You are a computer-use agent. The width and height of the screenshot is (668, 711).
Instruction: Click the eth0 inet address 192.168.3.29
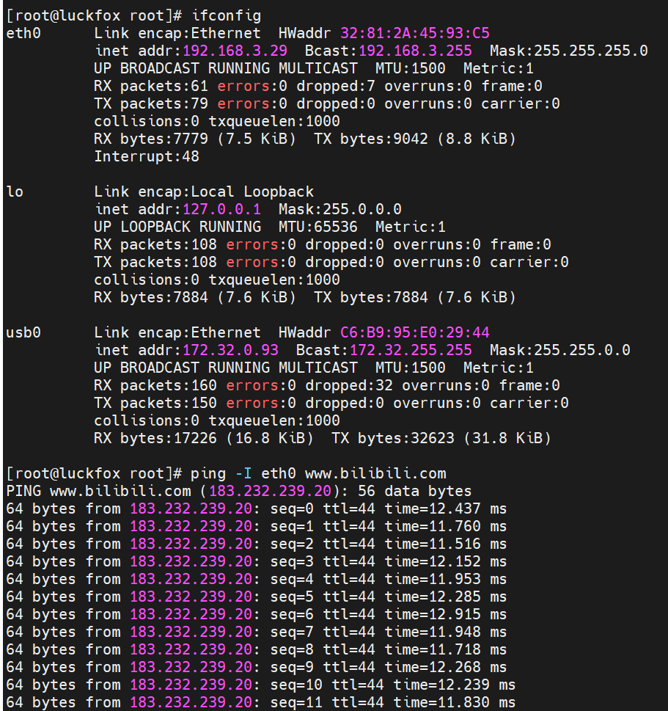235,51
